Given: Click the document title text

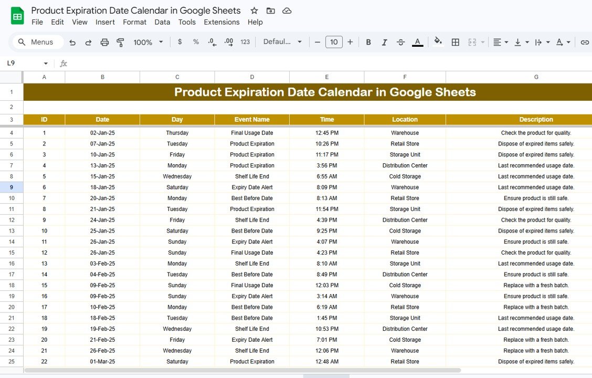Looking at the screenshot, I should click(136, 10).
